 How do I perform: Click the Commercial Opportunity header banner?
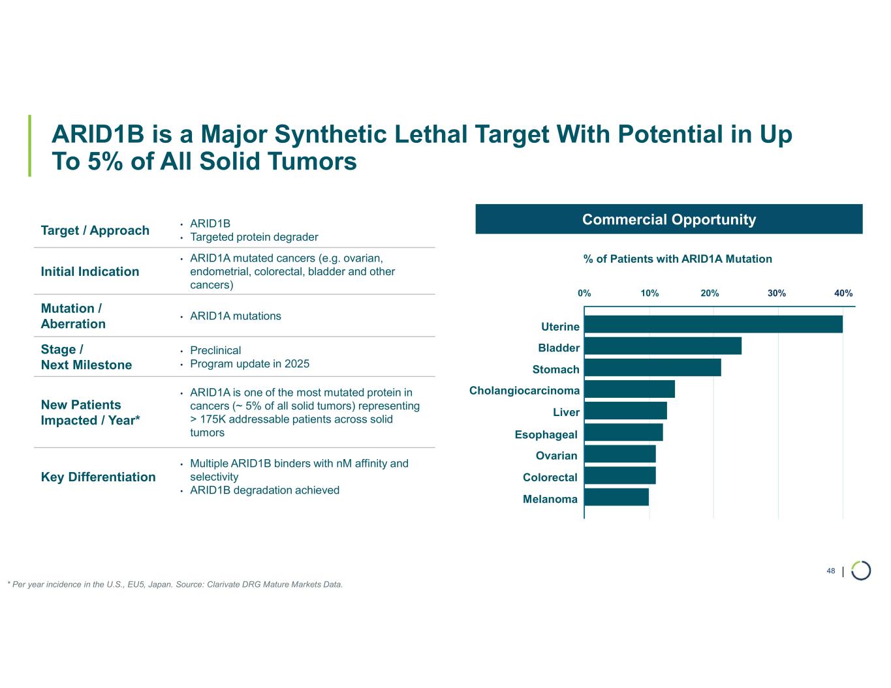click(668, 219)
